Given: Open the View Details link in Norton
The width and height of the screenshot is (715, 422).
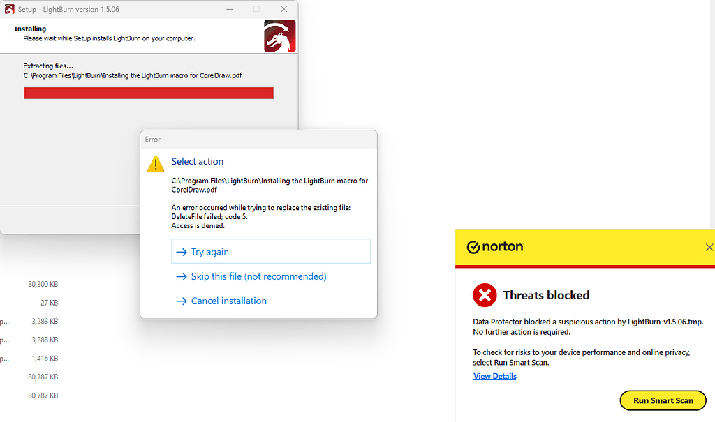Looking at the screenshot, I should point(494,376).
